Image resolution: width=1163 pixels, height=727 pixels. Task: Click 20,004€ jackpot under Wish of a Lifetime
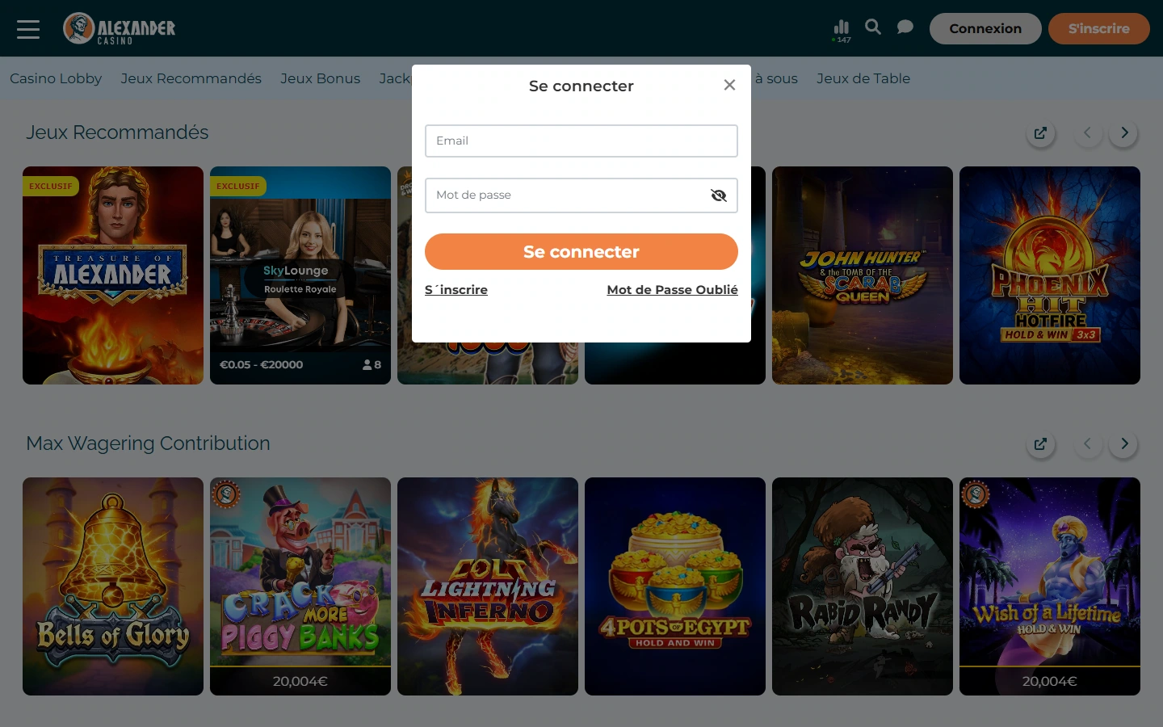tap(1050, 681)
